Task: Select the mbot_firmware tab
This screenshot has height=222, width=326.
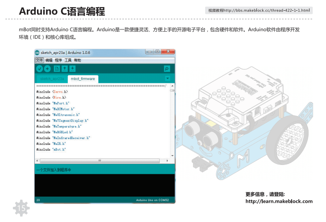Action: 83,79
